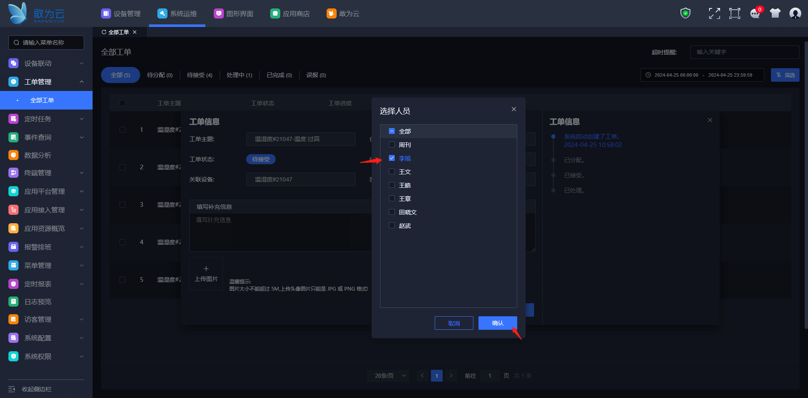
Task: Toggle fullscreen mode with the expand icon
Action: [714, 13]
